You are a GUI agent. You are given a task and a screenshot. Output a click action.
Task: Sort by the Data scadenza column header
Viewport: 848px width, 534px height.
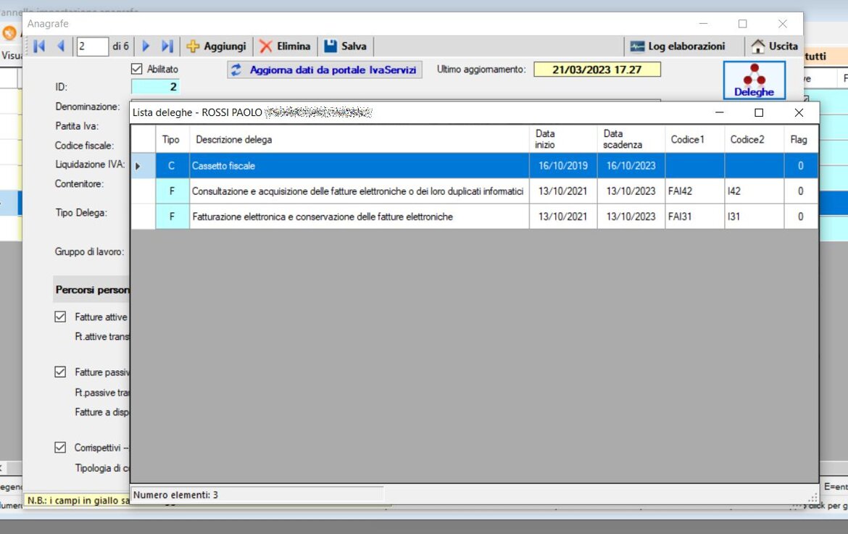pyautogui.click(x=631, y=139)
